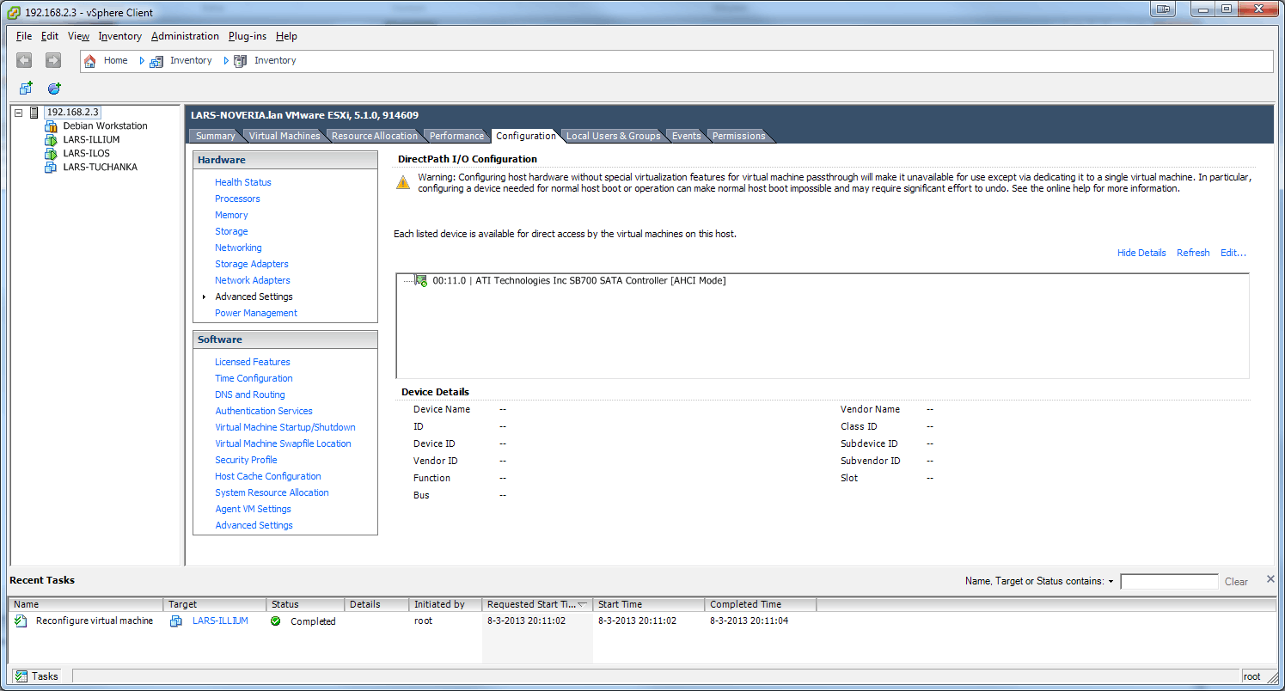Open DNS and Routing under Software
1285x691 pixels.
pos(250,394)
